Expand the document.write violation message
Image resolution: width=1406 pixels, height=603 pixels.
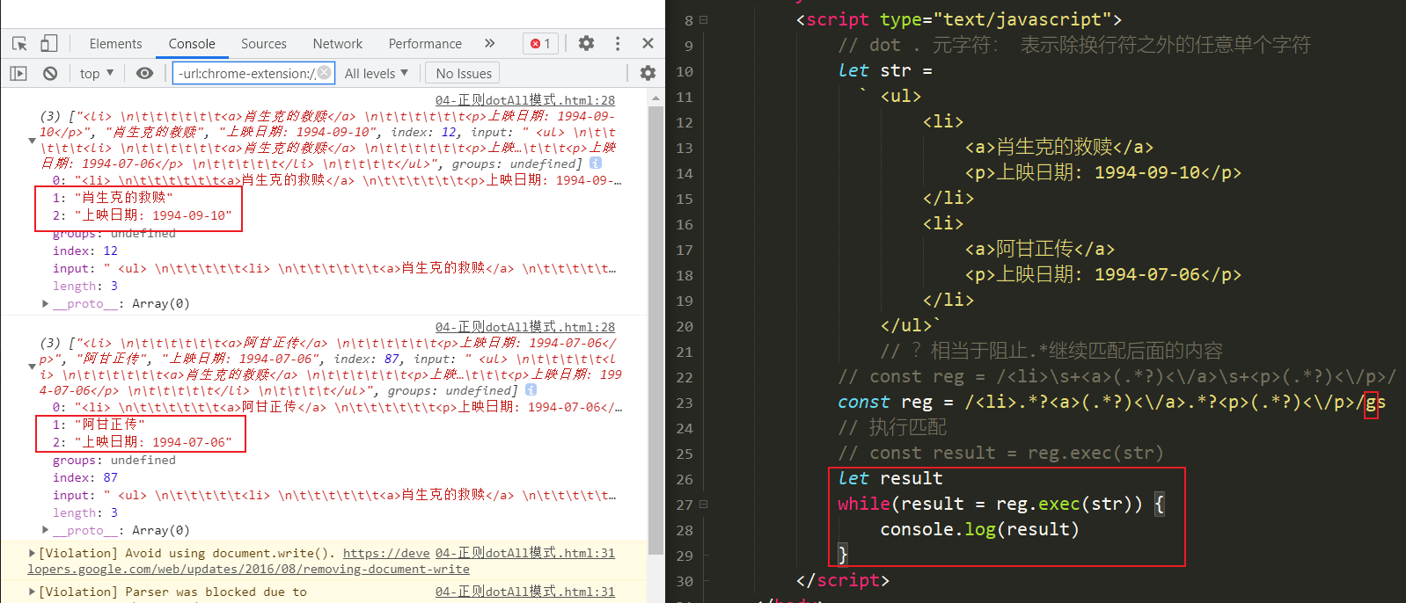(x=33, y=553)
